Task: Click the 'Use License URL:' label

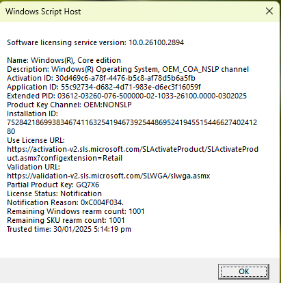Action: (36, 140)
